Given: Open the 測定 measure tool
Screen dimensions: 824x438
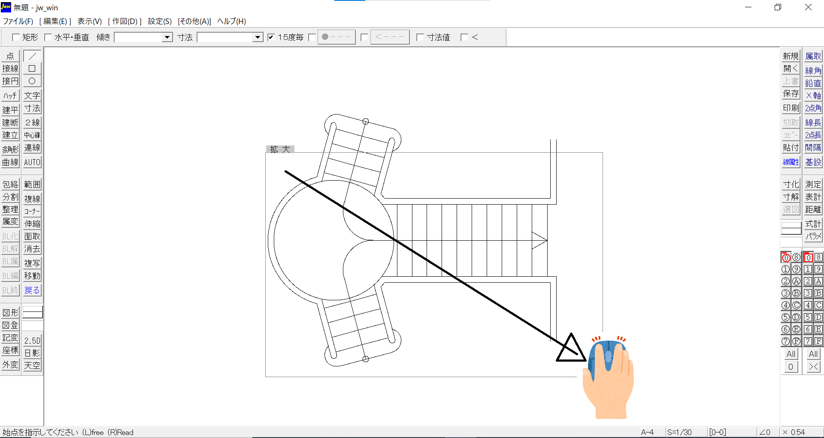Looking at the screenshot, I should pyautogui.click(x=813, y=184).
